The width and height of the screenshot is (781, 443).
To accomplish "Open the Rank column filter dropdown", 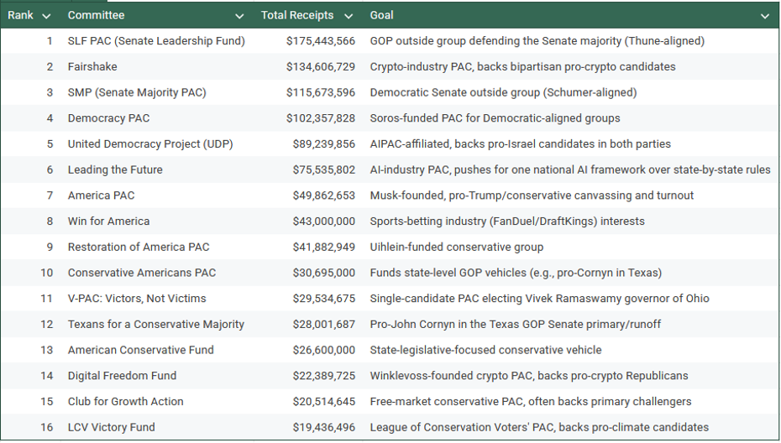I will coord(46,17).
